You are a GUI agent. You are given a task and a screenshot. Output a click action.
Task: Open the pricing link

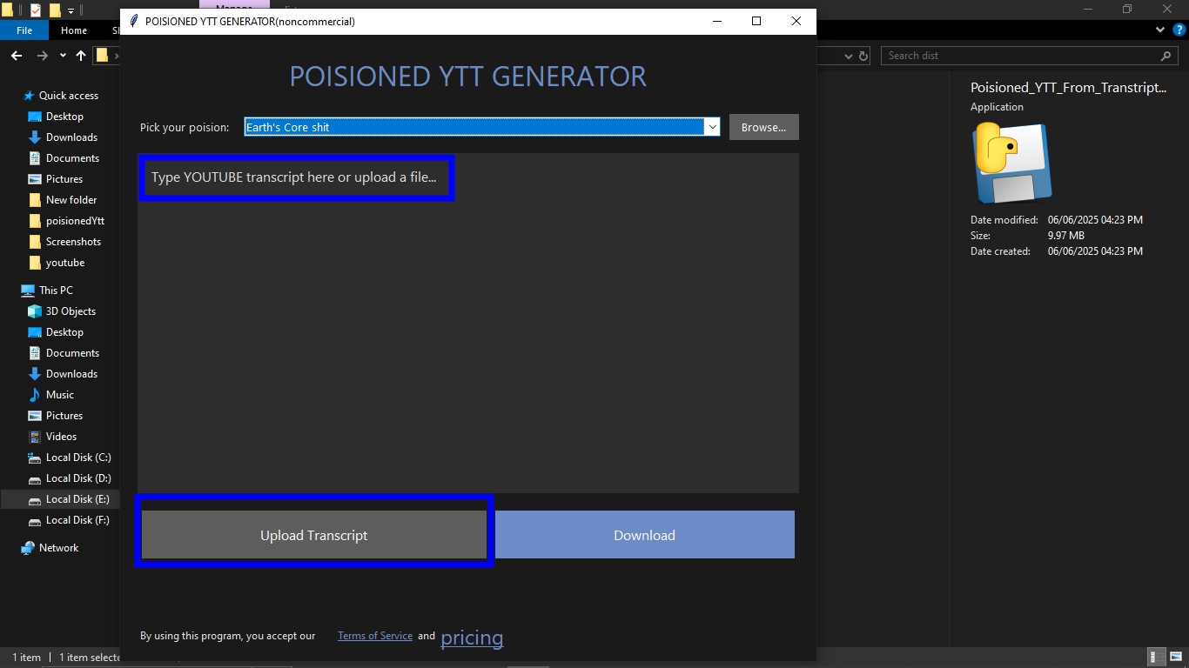(x=472, y=638)
